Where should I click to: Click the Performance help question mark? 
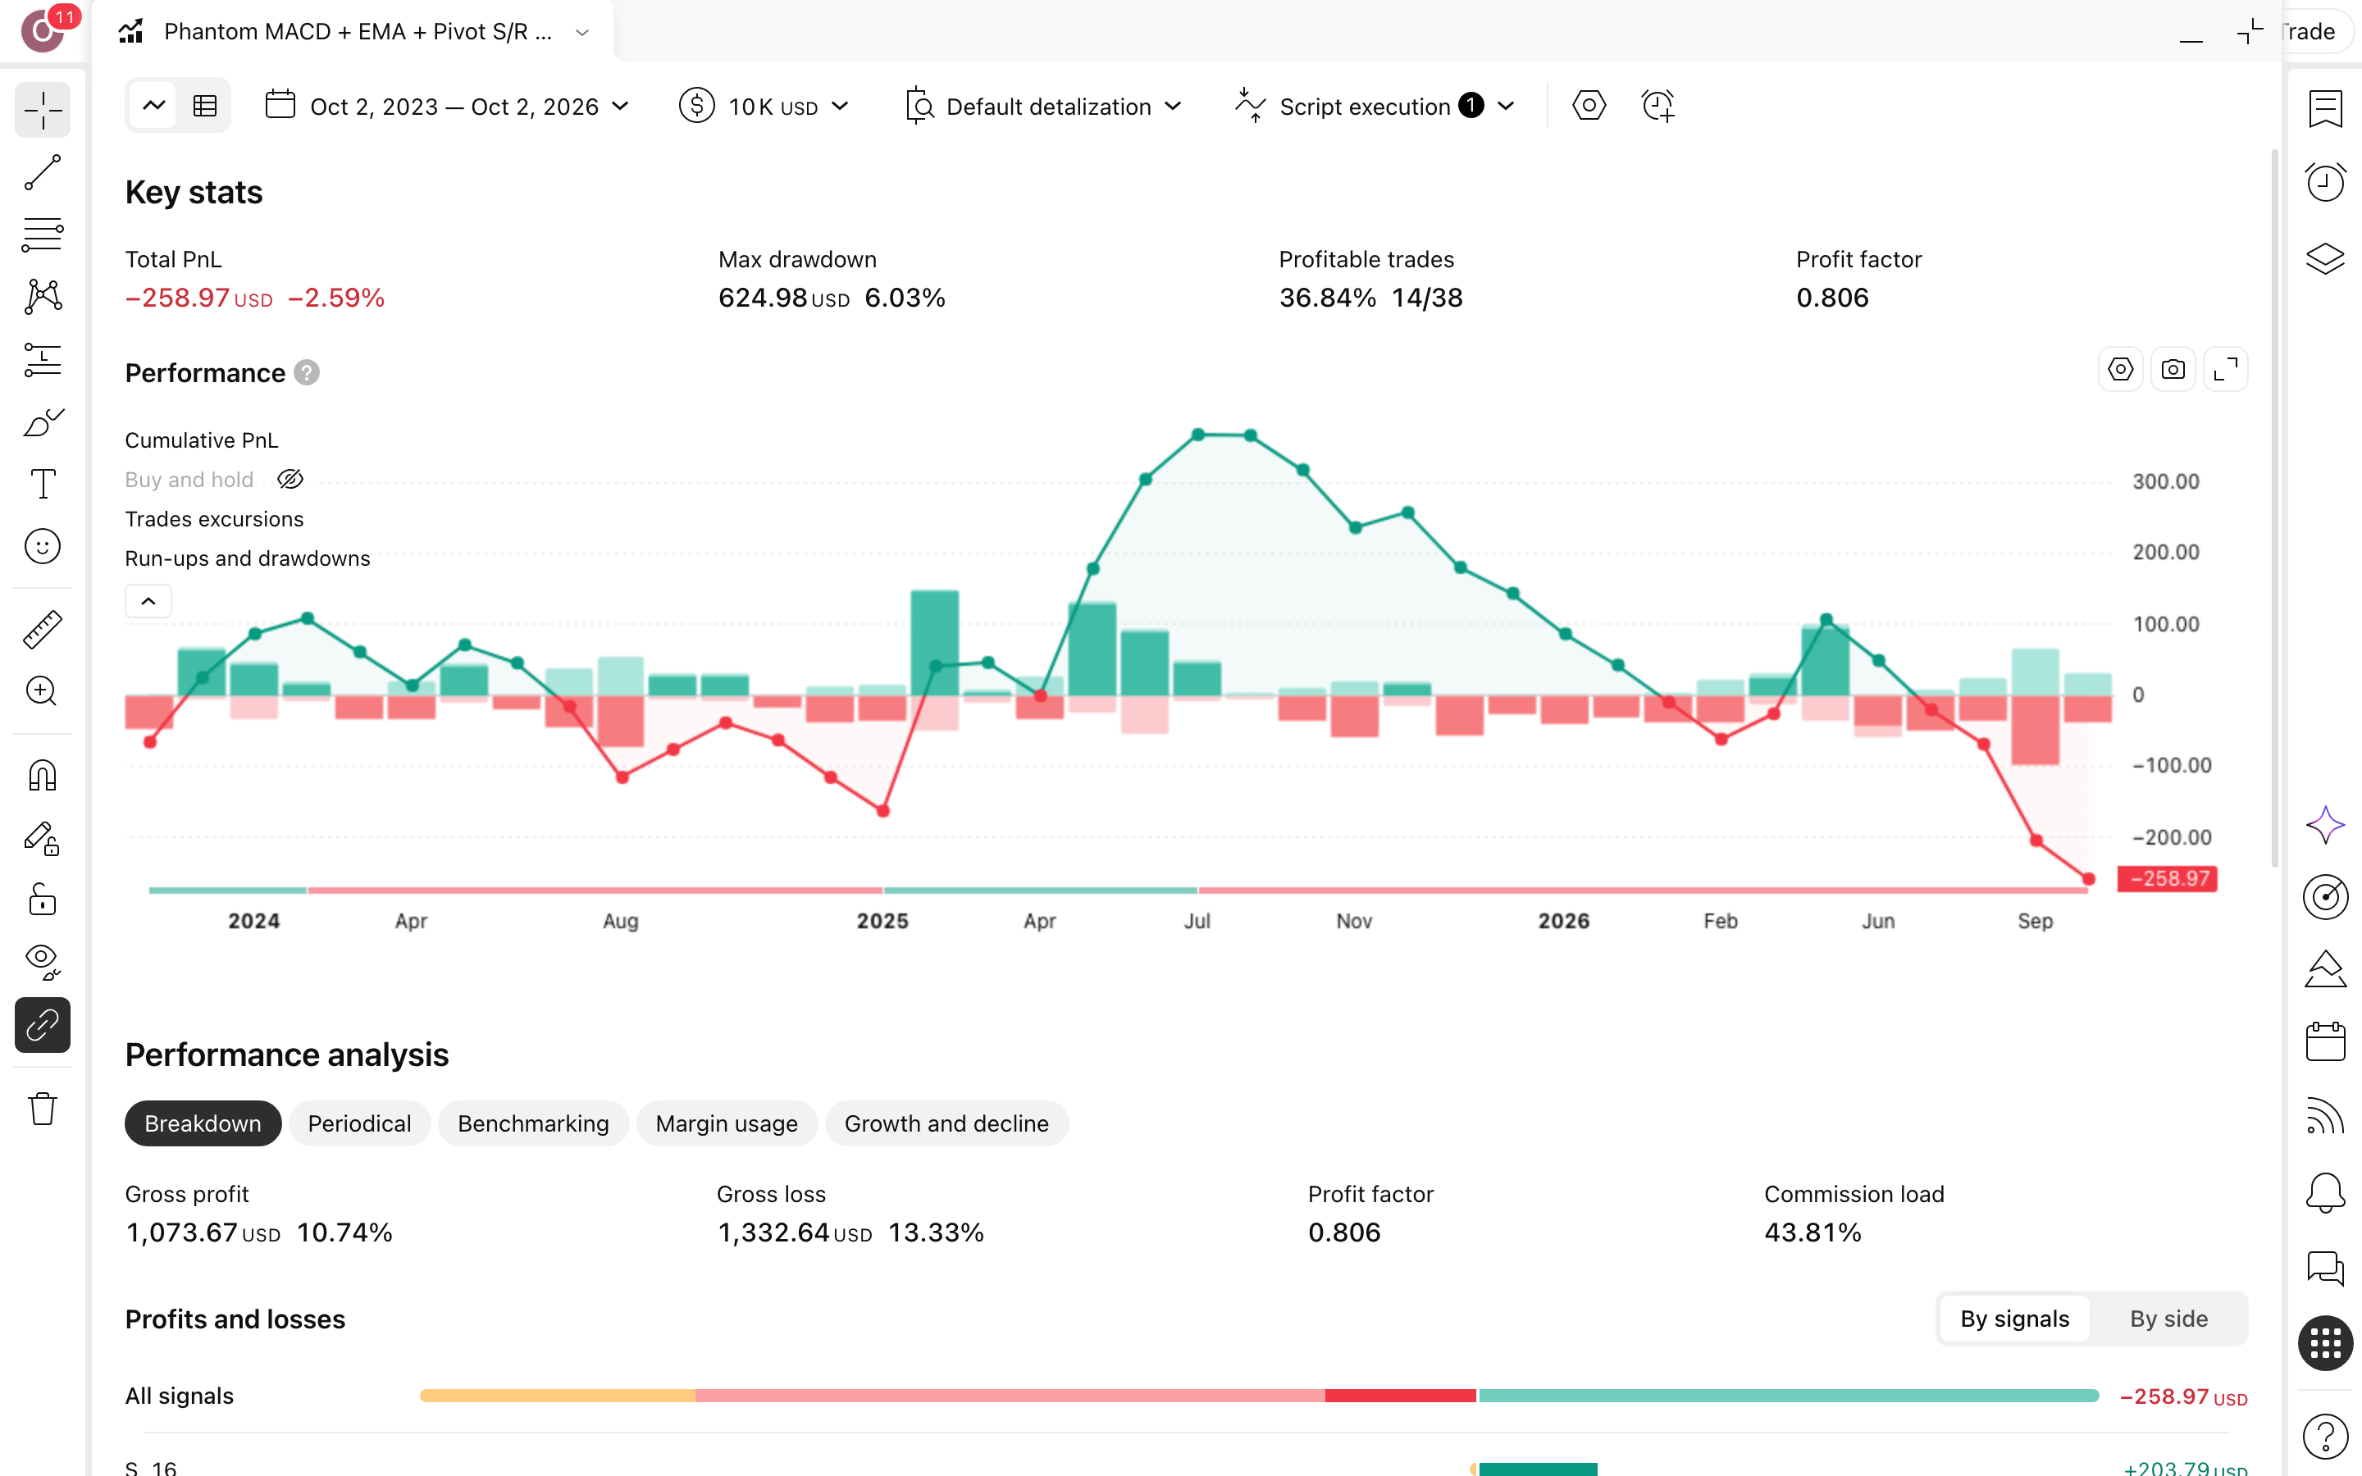point(307,373)
